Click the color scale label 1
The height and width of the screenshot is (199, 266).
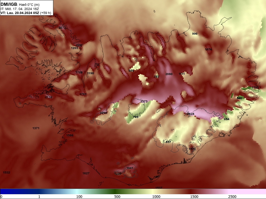coord(39,197)
